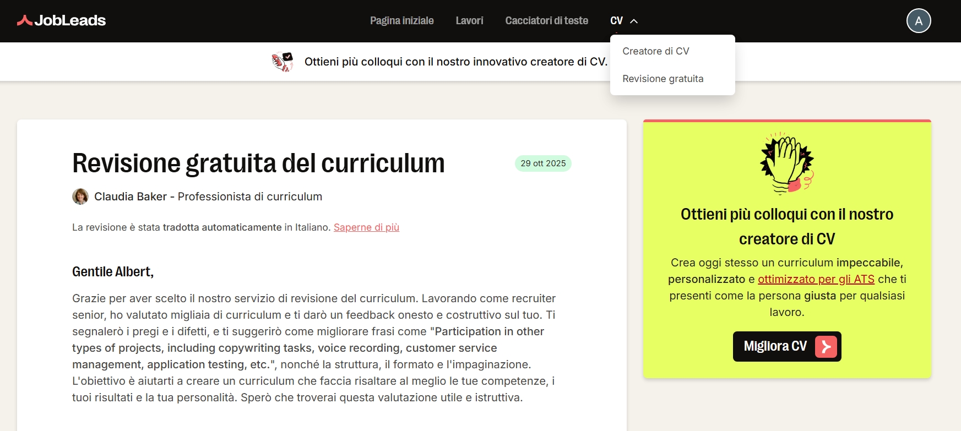Image resolution: width=961 pixels, height=431 pixels.
Task: Click the Saperne di più link
Action: pyautogui.click(x=366, y=227)
